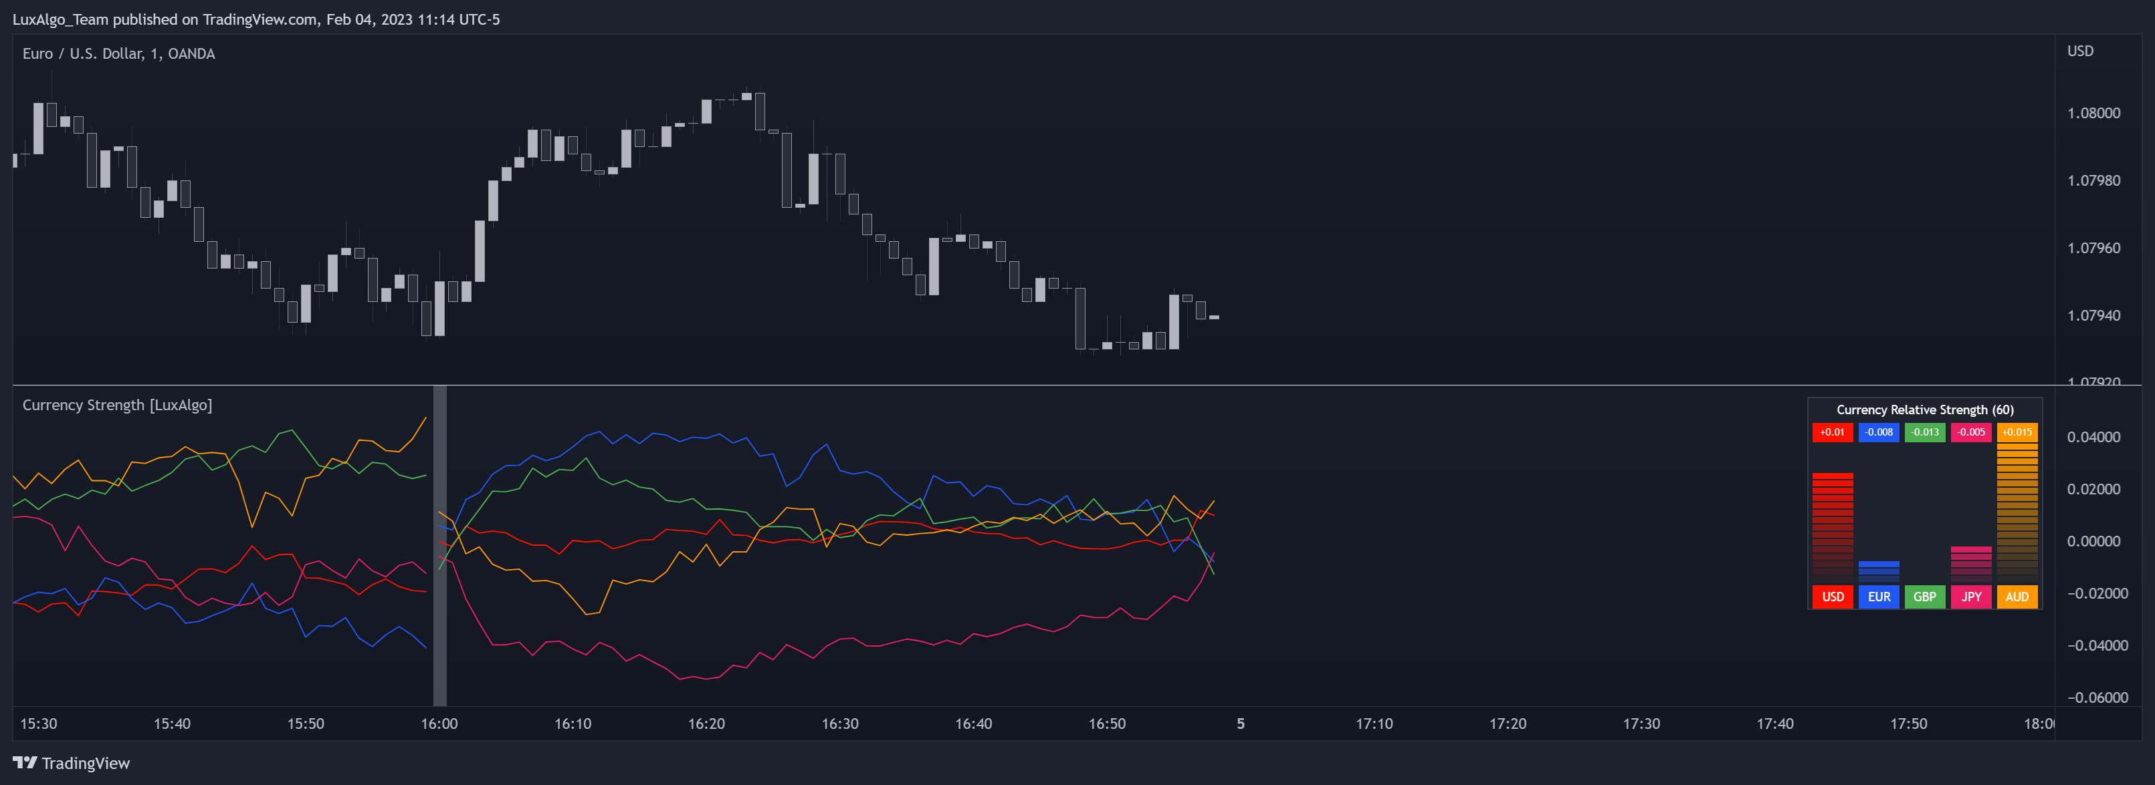Click the 17:10 time axis label
Image resolution: width=2155 pixels, height=785 pixels.
[1374, 723]
